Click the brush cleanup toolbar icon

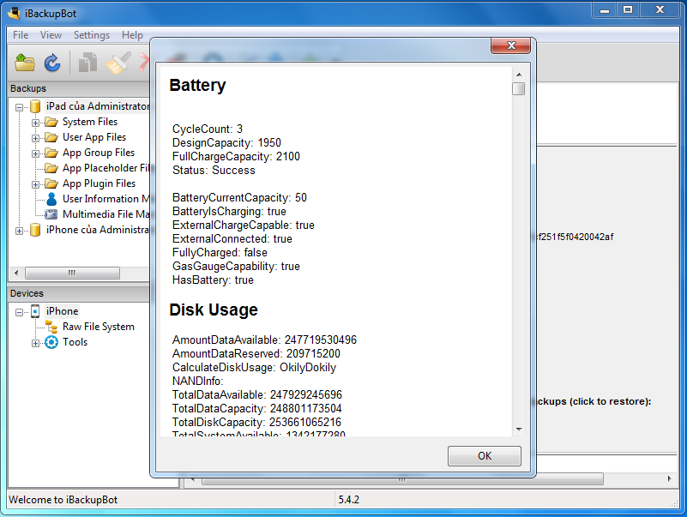click(x=116, y=63)
